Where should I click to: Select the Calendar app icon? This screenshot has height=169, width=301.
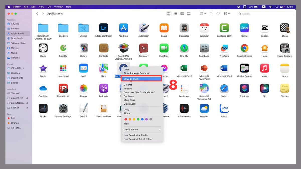pyautogui.click(x=204, y=28)
